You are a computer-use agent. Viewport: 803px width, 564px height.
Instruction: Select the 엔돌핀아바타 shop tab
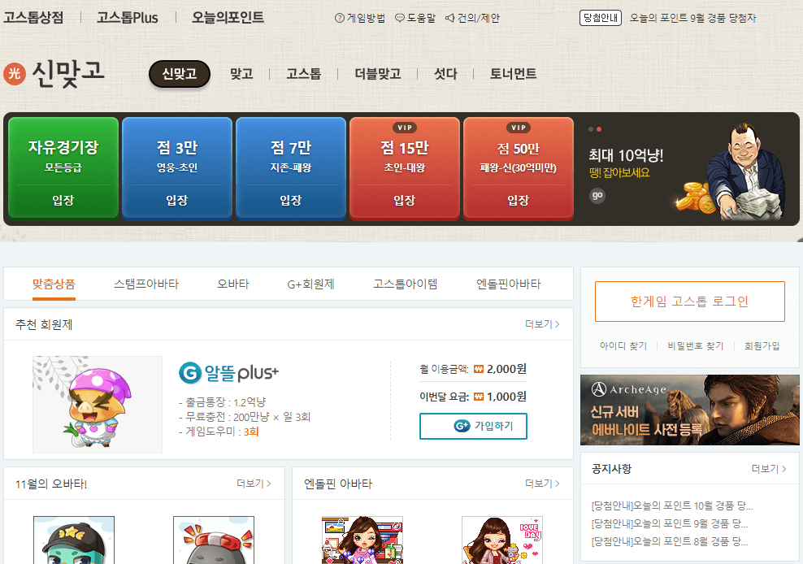point(509,284)
